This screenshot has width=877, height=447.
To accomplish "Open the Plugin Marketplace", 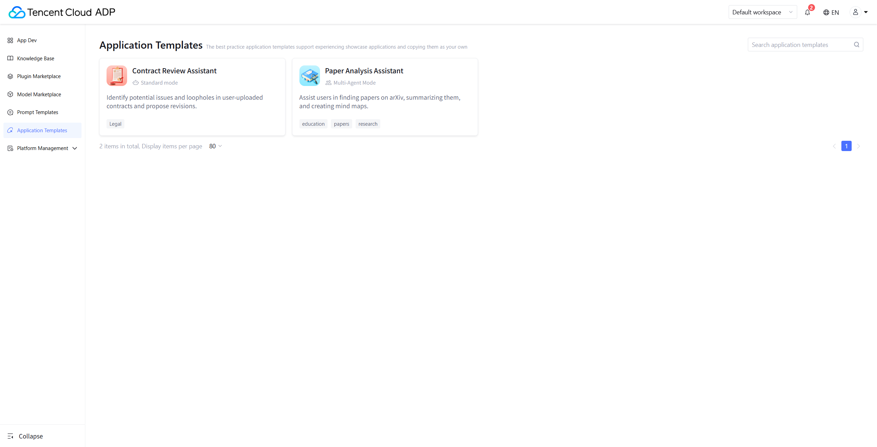I will [39, 76].
